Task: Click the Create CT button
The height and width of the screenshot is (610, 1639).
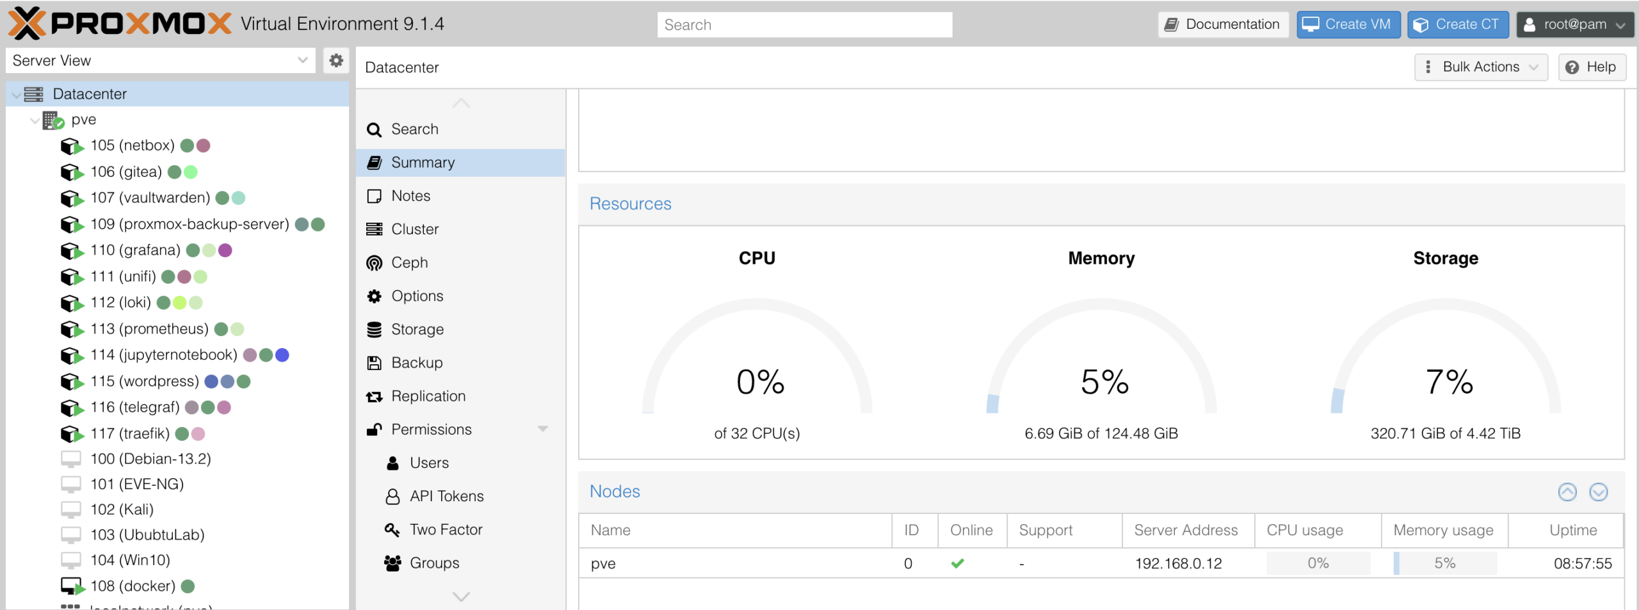Action: coord(1457,24)
